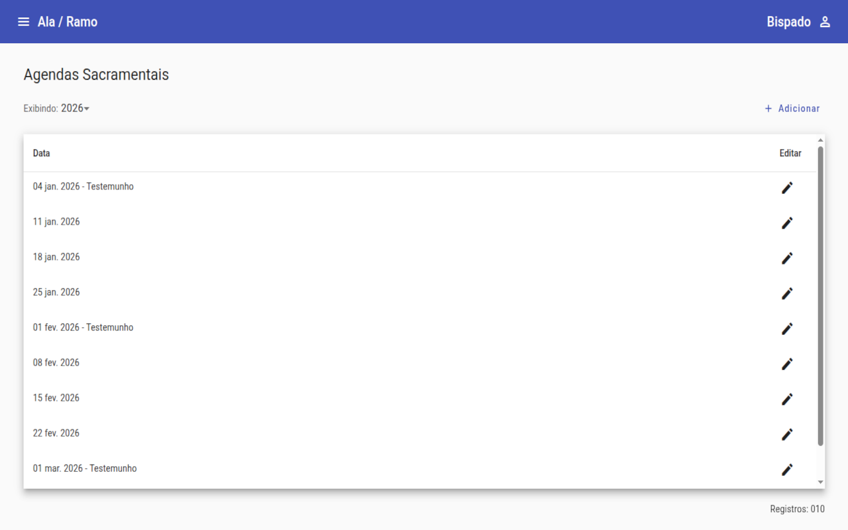Click the table's vertical scrollbar thumb
Image resolution: width=848 pixels, height=530 pixels.
coord(821,295)
